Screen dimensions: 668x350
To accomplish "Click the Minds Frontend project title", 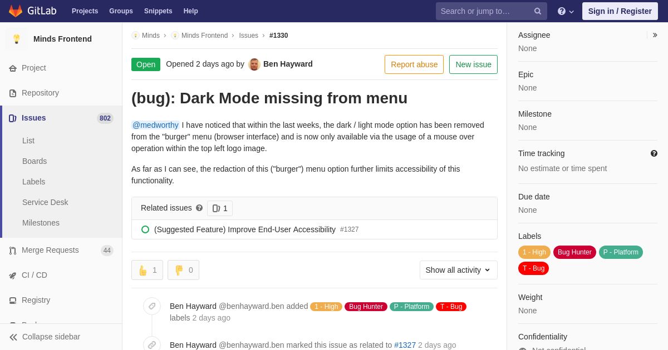I will click(x=62, y=39).
